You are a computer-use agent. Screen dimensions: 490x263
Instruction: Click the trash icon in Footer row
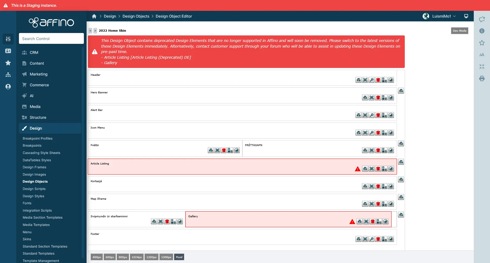point(378,239)
